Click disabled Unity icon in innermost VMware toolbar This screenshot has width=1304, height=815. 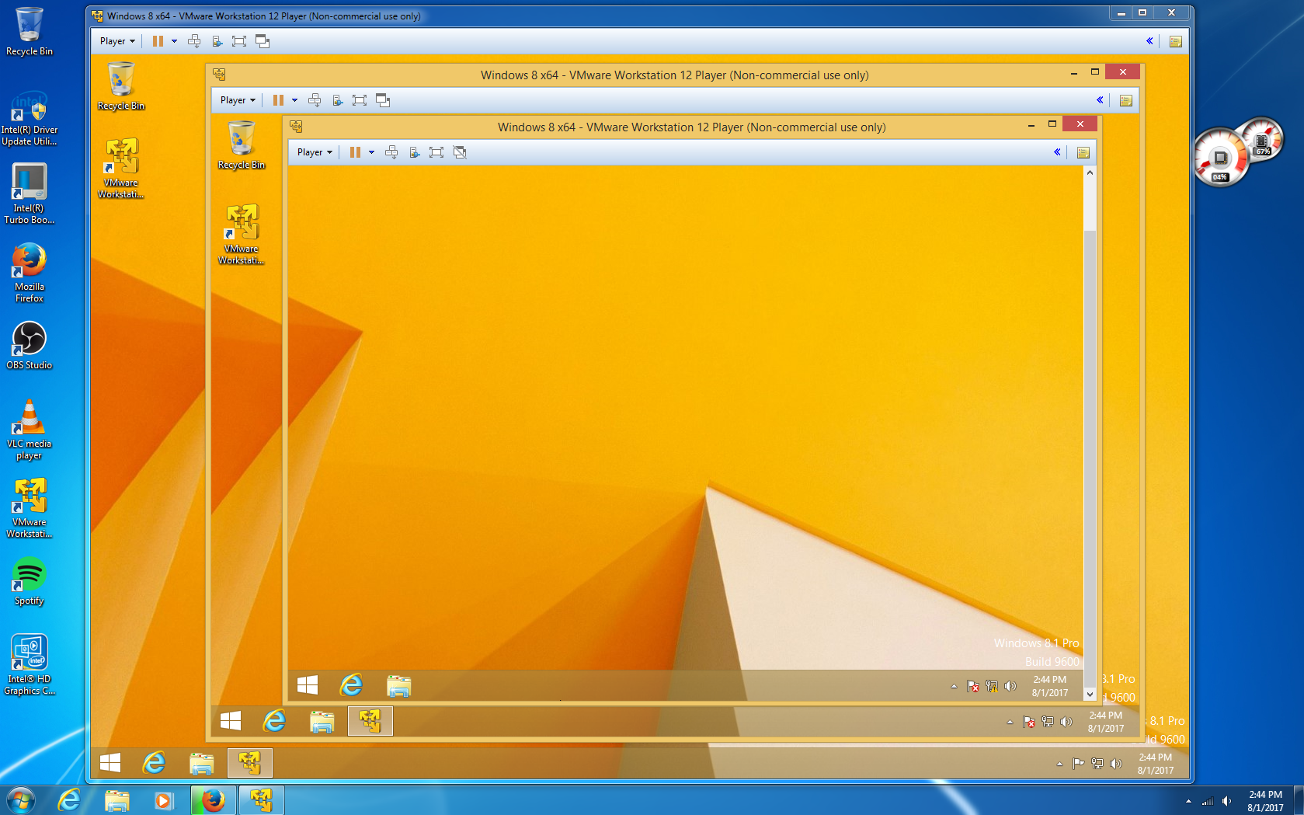(x=460, y=152)
